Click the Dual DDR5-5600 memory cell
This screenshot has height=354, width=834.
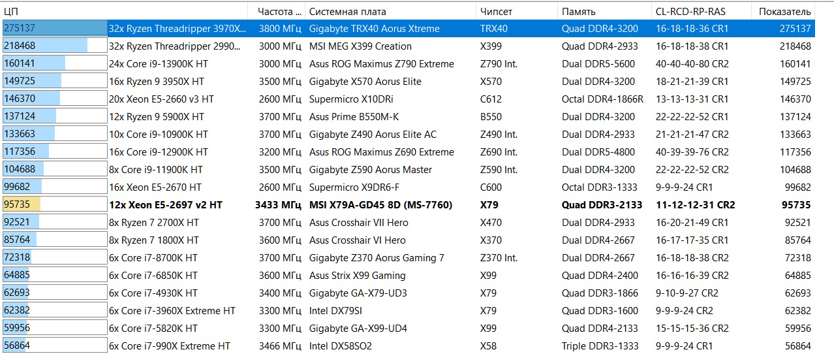(x=598, y=64)
